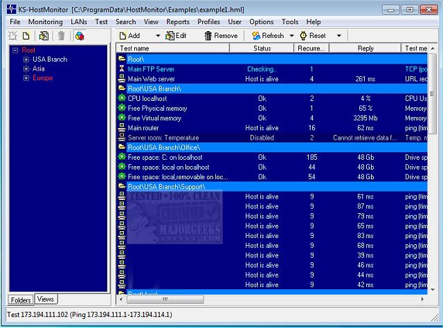
Task: Collapse the Root tree node
Action: point(15,51)
